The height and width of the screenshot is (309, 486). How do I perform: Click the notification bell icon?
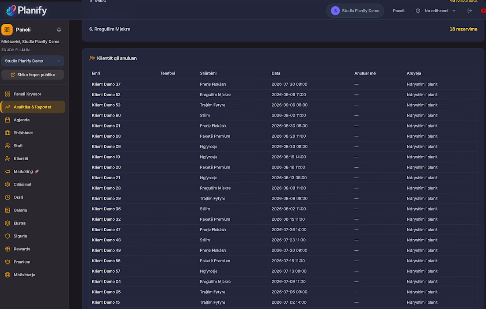[x=59, y=30]
